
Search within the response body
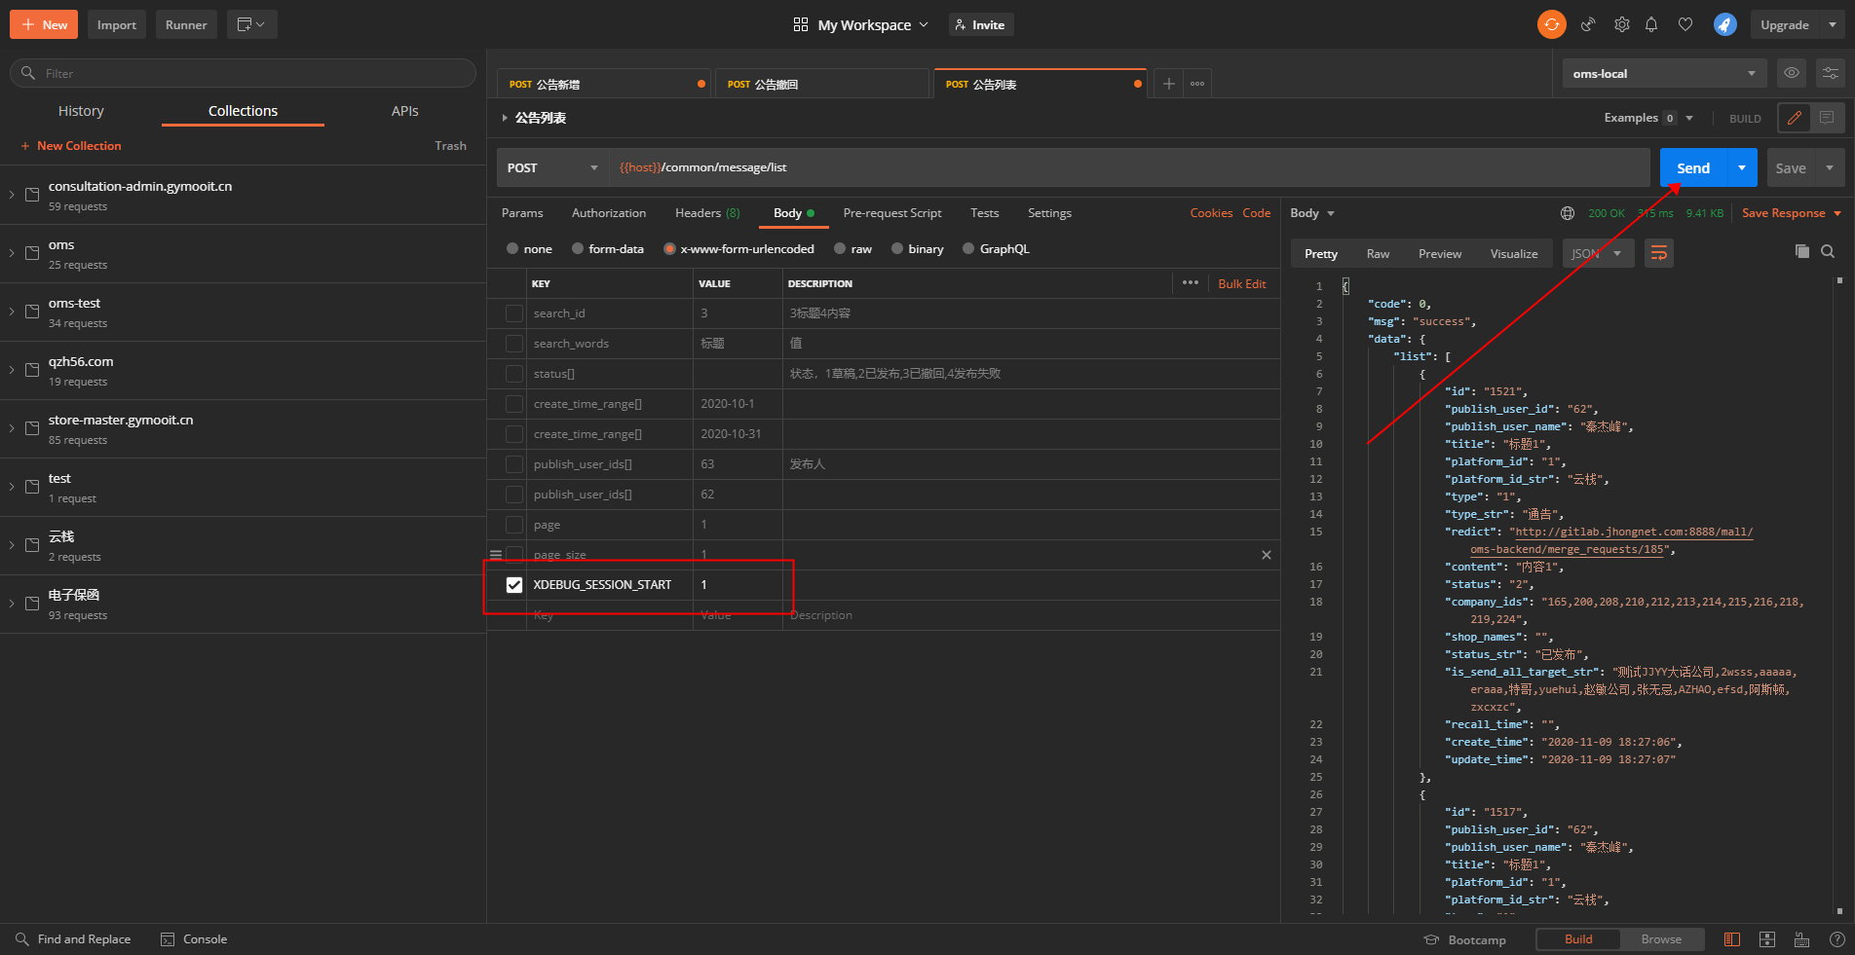1828,251
